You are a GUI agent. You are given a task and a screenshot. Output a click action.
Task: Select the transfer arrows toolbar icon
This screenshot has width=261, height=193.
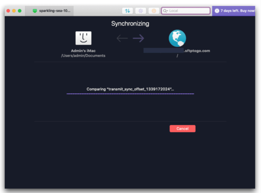(x=127, y=10)
